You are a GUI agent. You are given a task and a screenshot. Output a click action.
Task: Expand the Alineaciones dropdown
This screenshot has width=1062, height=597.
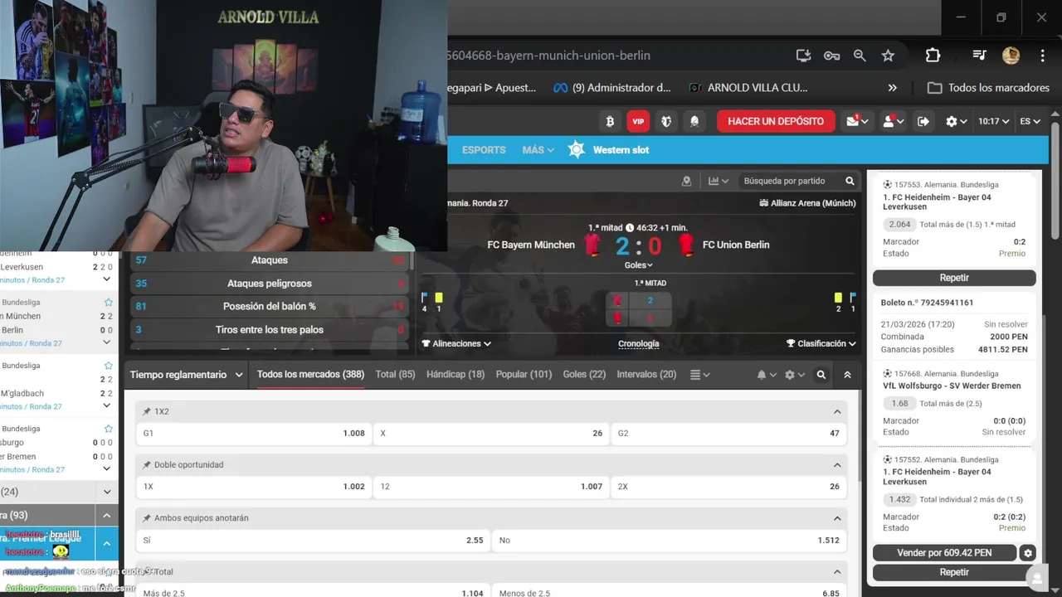pyautogui.click(x=456, y=343)
